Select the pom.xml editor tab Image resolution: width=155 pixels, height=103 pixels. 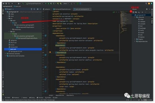pos(82,9)
